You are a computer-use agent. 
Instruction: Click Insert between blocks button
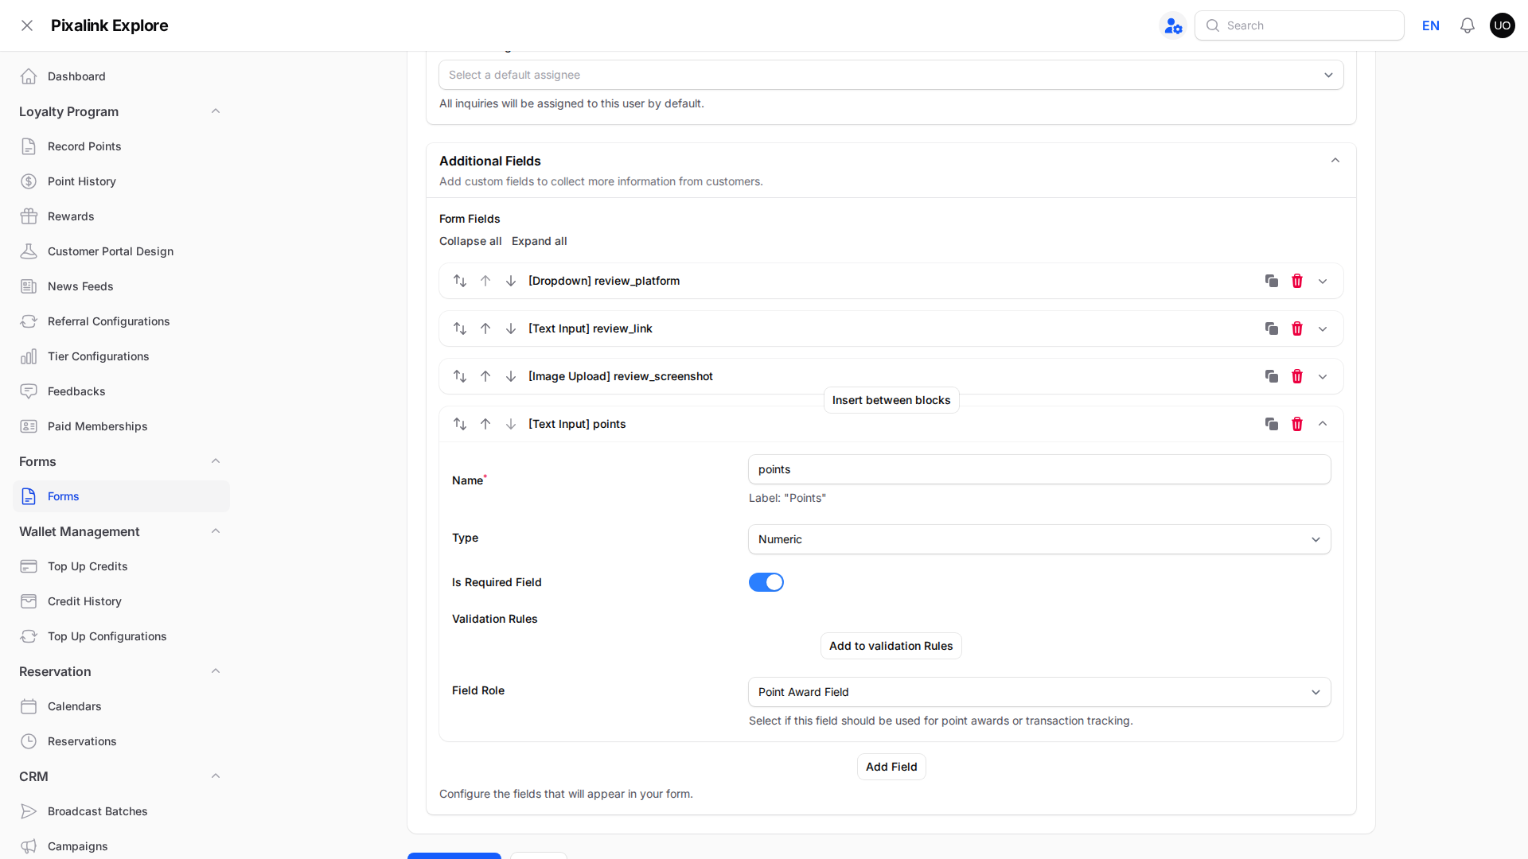(x=891, y=400)
